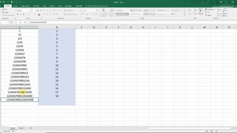Click the horizontal scrollbar track
Screen dimensions: 237x133
click(189, 128)
